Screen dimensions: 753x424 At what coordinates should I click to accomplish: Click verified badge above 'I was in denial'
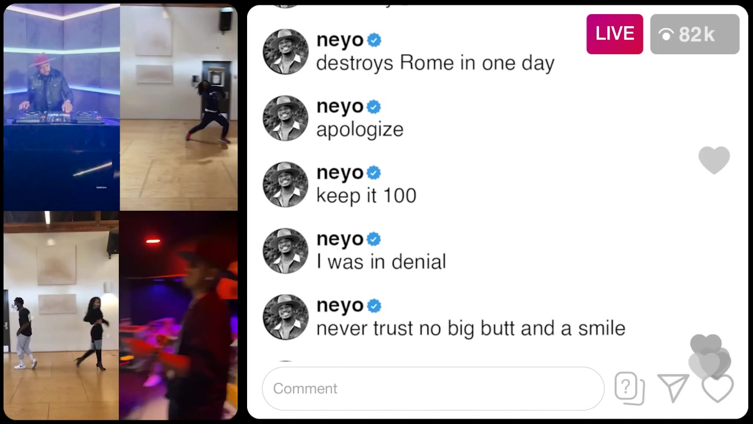374,240
